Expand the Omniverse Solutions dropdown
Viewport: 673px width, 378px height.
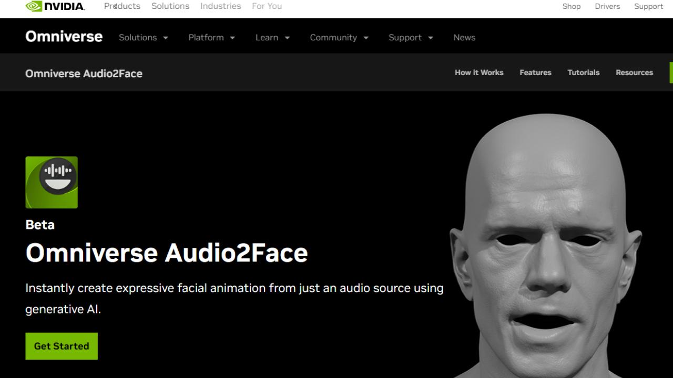(144, 37)
